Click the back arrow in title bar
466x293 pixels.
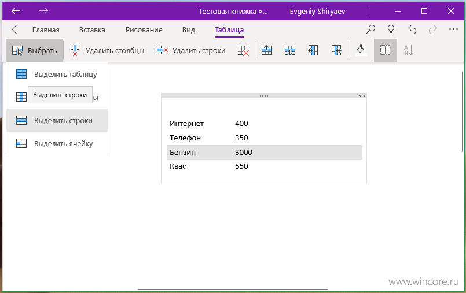pos(16,11)
